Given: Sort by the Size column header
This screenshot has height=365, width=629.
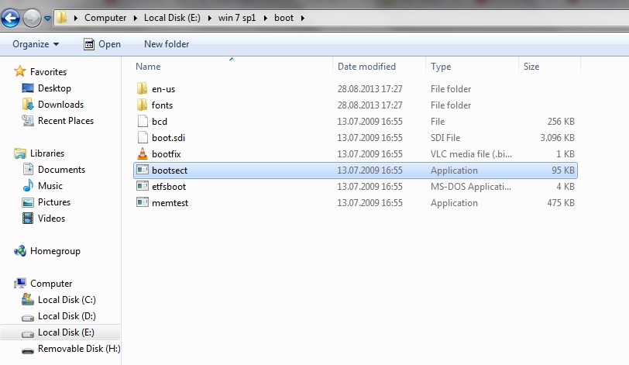Looking at the screenshot, I should pos(531,67).
